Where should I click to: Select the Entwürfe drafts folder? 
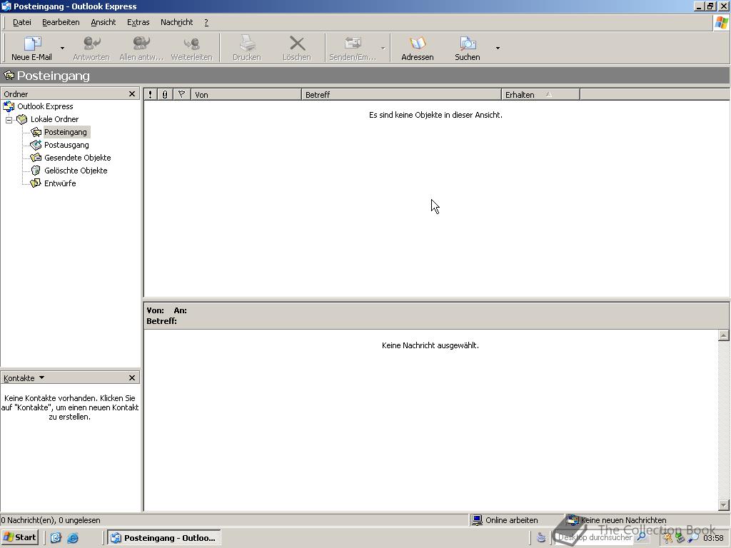pos(60,183)
